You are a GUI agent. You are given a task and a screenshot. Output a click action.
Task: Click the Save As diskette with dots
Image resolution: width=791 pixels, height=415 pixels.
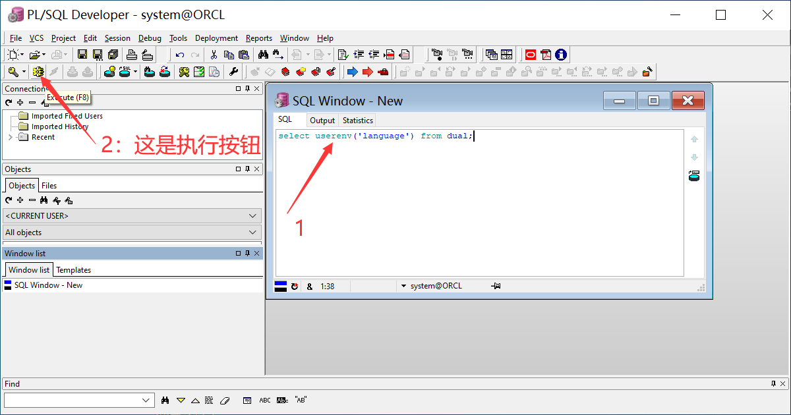[98, 55]
